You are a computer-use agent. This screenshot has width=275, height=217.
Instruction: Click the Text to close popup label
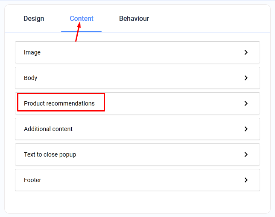click(50, 154)
